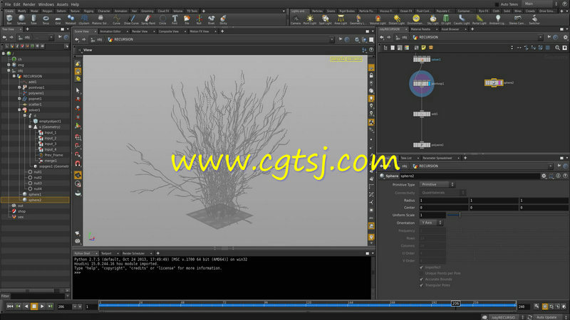Add a Sky Light from the shelf
This screenshot has width=570, height=320.
coord(432,19)
